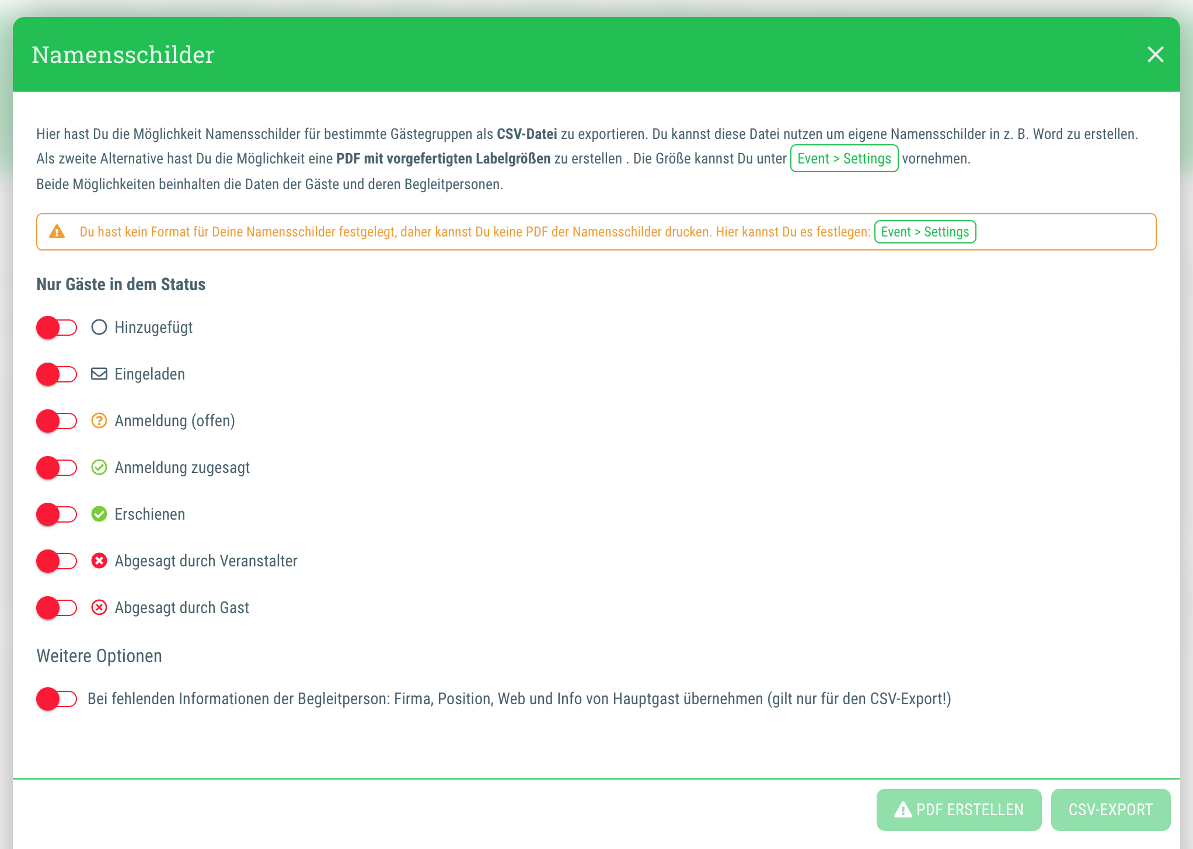This screenshot has height=849, width=1193.
Task: Click the CSV-EXPORT button
Action: point(1110,810)
